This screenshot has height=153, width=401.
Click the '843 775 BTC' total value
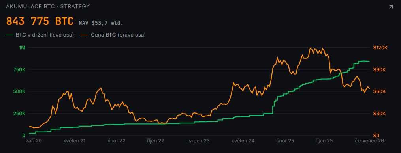click(x=40, y=21)
